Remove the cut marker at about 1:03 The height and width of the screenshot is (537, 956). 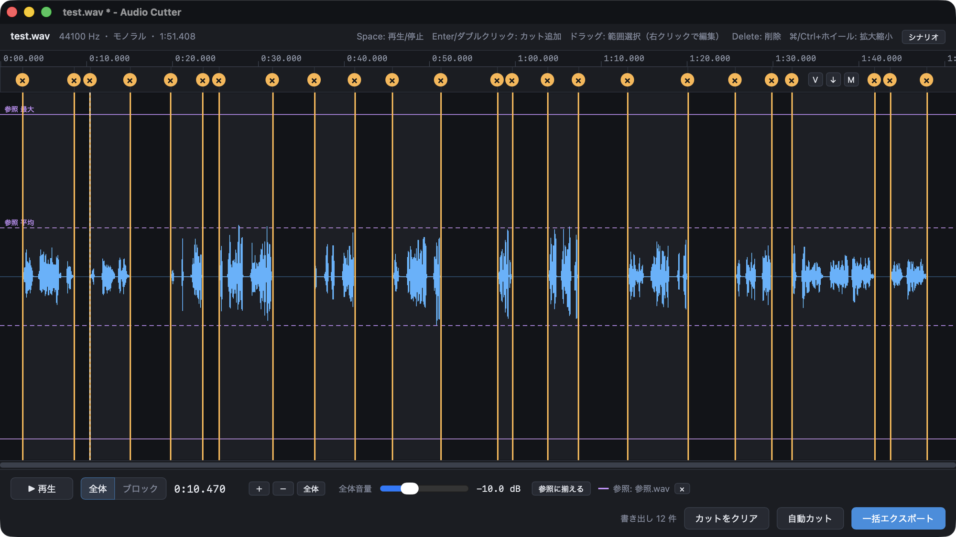coord(547,80)
